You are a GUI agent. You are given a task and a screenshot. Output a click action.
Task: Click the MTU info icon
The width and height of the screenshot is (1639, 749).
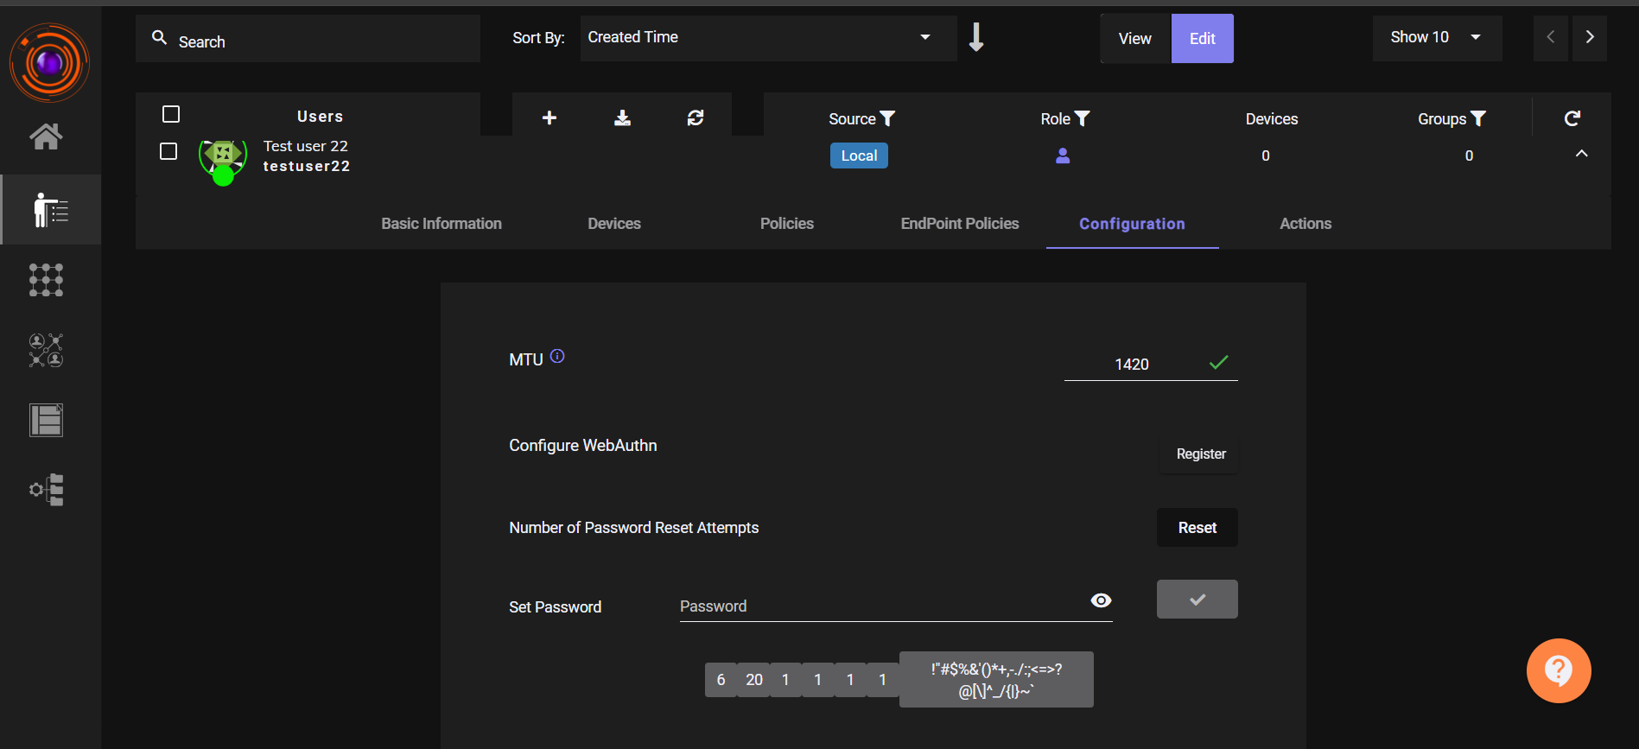pyautogui.click(x=557, y=356)
